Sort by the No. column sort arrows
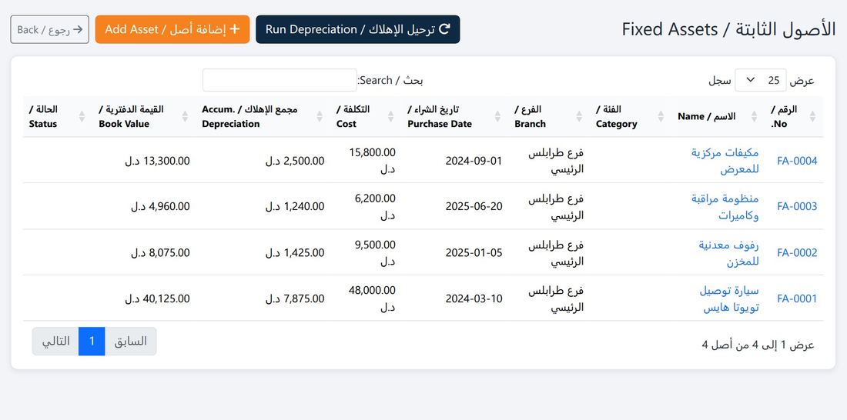Screen dimensions: 847x420 coord(812,117)
